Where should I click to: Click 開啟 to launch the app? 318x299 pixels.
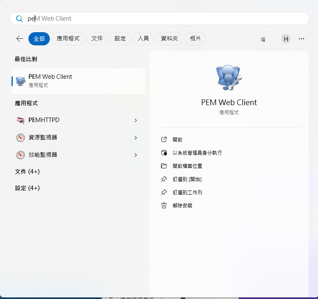[178, 140]
